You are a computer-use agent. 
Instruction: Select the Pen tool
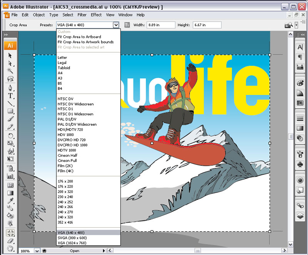tap(10, 88)
